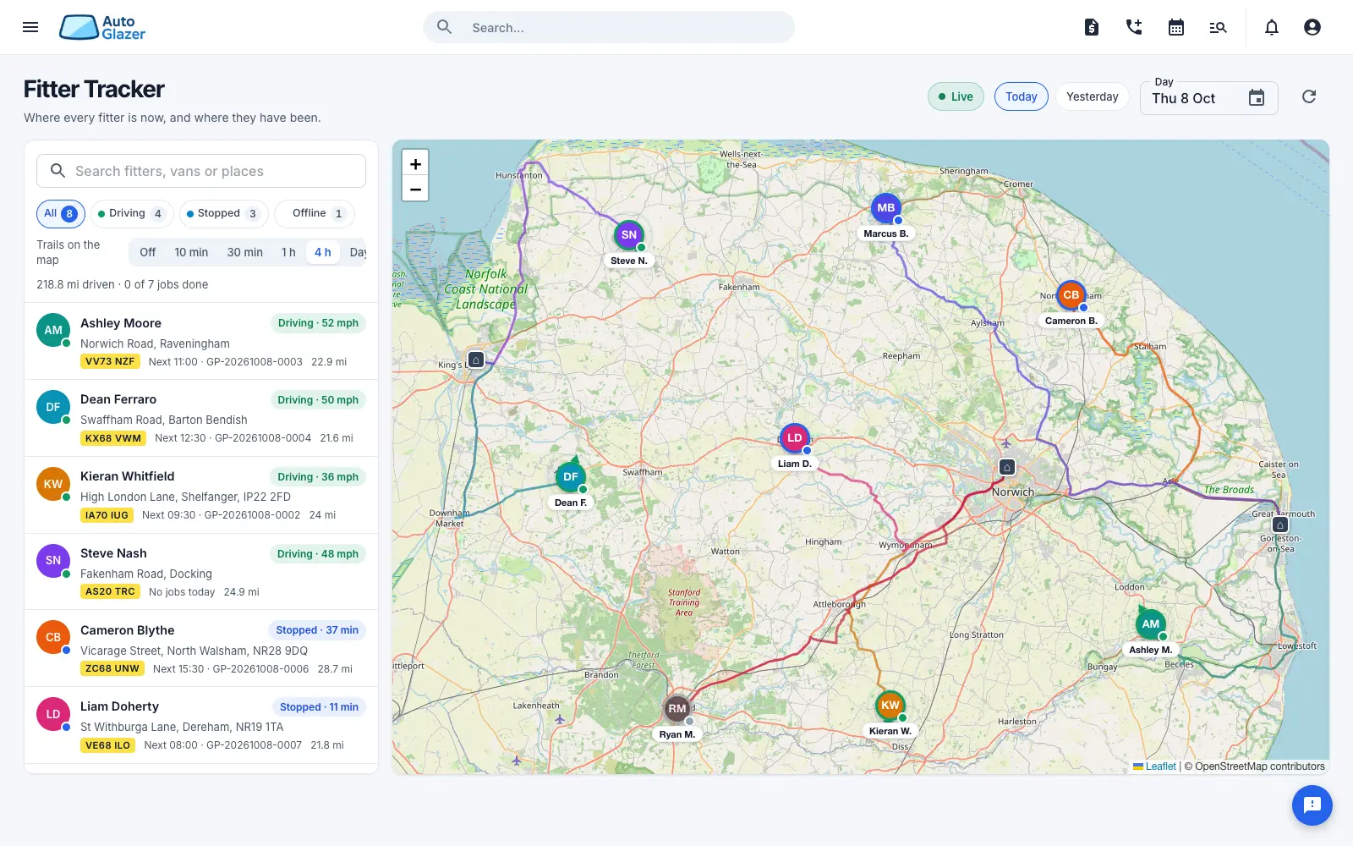Set map trails to 30 min

click(245, 252)
